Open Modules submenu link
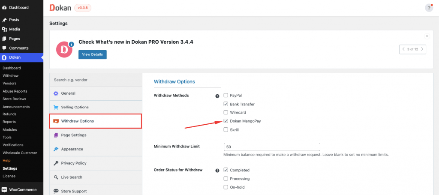The height and width of the screenshot is (195, 439). point(10,130)
